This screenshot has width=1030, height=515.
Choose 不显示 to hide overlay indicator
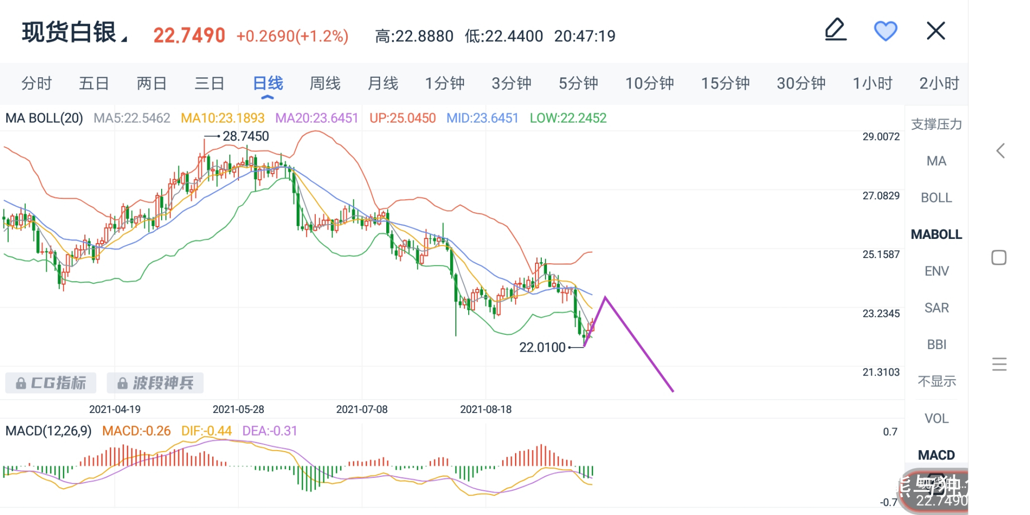pos(936,381)
